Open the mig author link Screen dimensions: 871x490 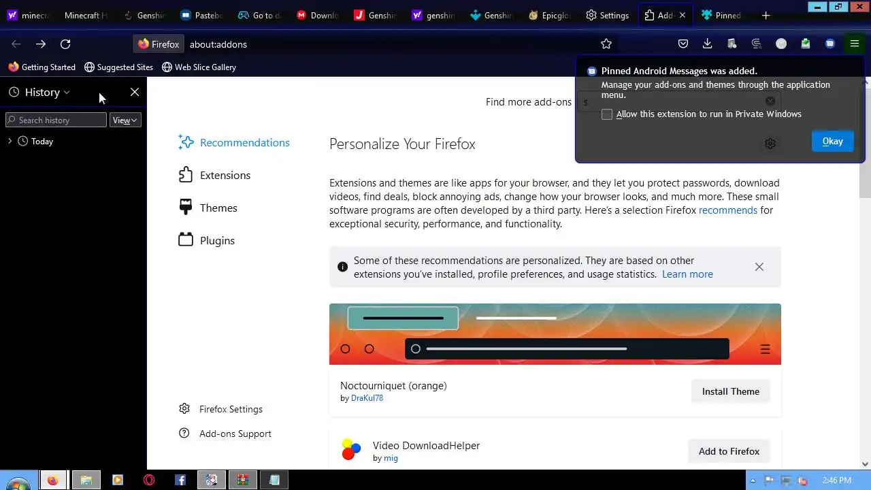(x=391, y=458)
